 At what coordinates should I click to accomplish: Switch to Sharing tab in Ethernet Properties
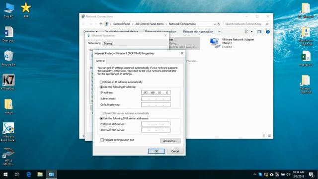tap(107, 43)
